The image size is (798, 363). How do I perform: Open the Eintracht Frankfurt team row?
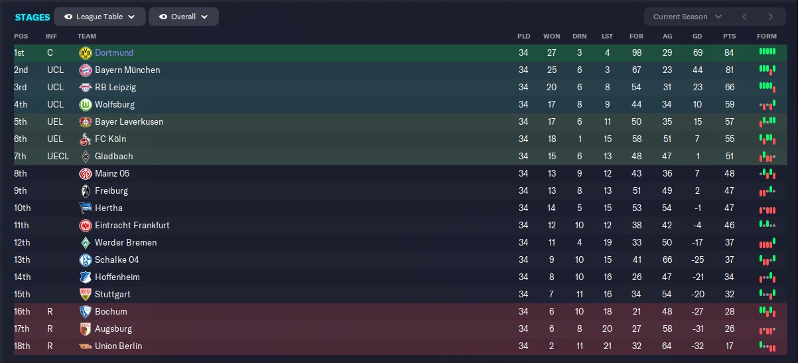coord(132,225)
